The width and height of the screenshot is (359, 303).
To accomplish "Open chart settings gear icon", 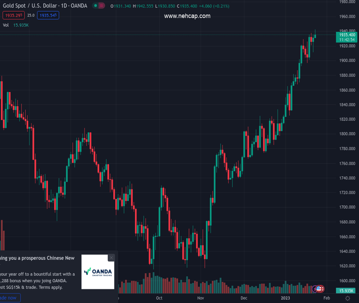I will [x=347, y=298].
